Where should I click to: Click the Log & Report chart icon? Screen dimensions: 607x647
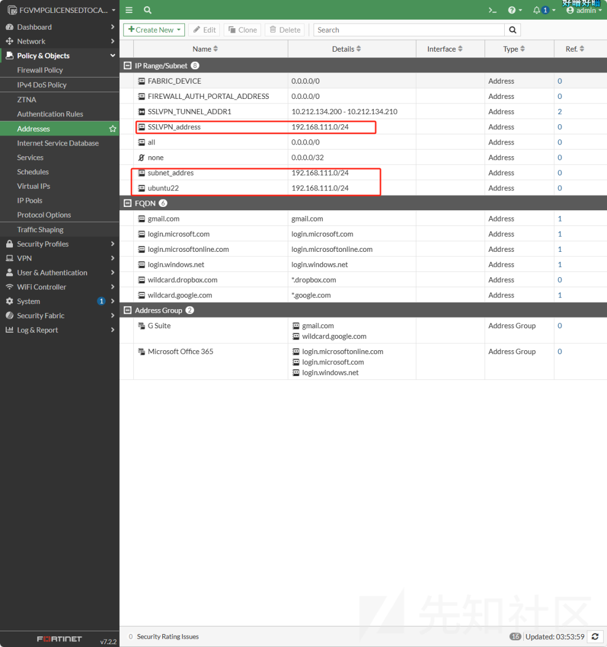[10, 330]
